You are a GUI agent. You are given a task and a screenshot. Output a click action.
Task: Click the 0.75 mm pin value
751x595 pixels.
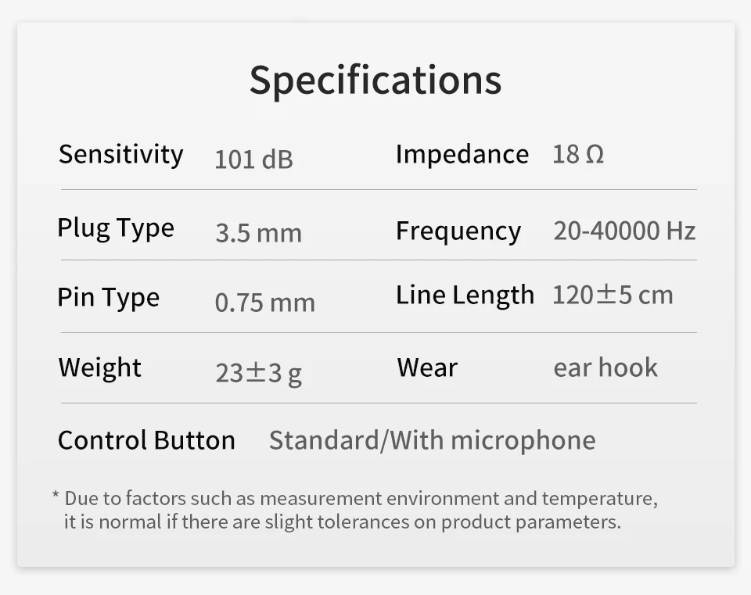[265, 303]
